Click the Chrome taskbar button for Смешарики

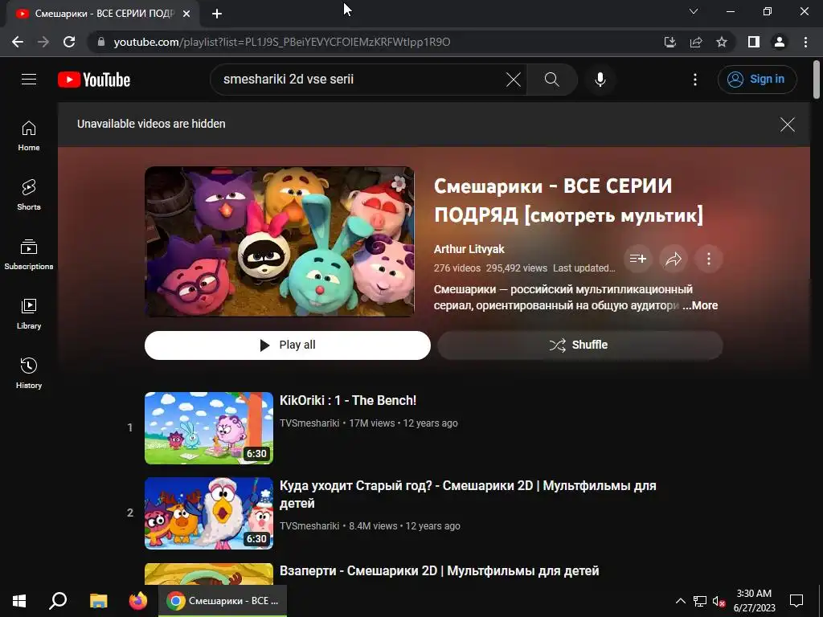click(223, 601)
